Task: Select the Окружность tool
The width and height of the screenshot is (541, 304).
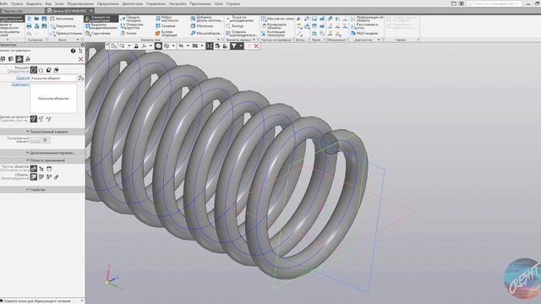Action: click(x=63, y=26)
